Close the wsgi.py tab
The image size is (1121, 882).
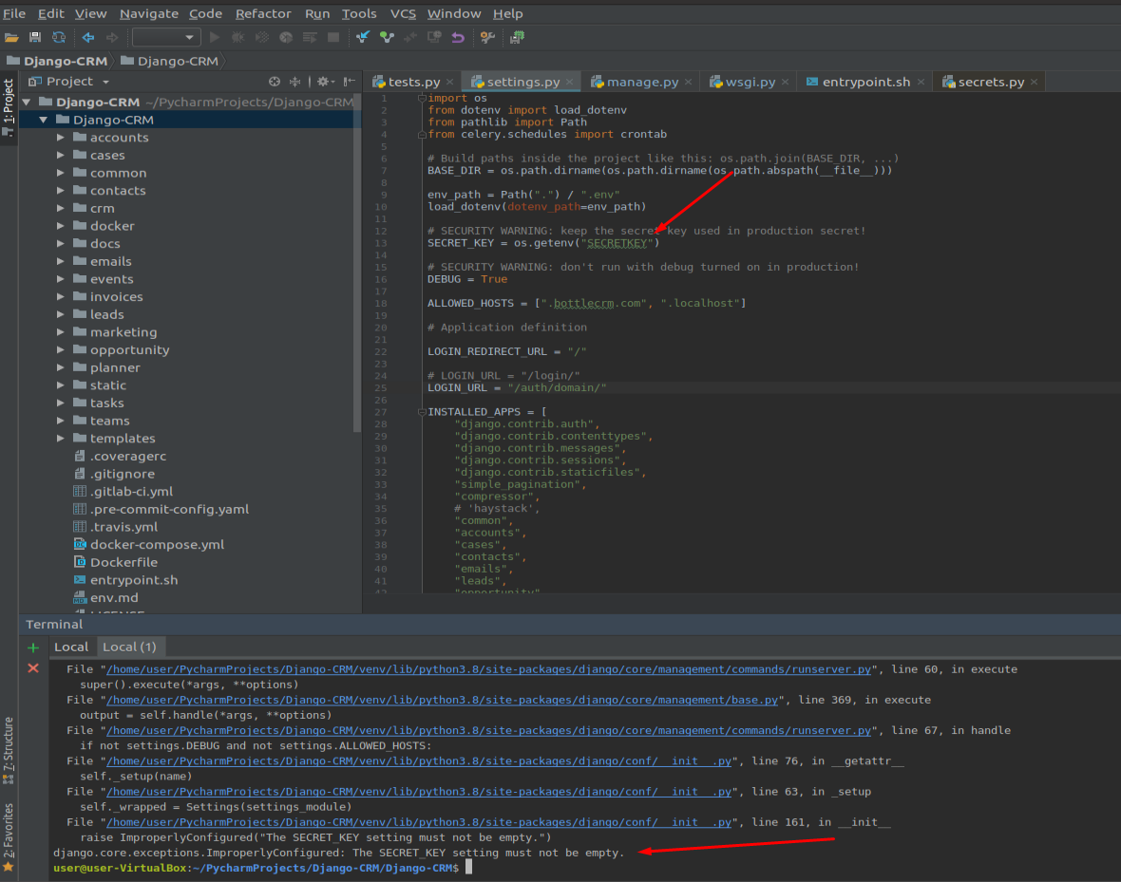click(x=785, y=83)
